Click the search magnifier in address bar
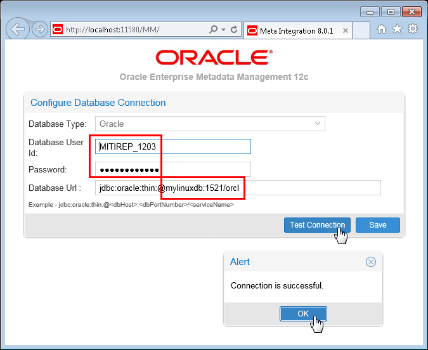The width and height of the screenshot is (428, 350). click(x=213, y=29)
